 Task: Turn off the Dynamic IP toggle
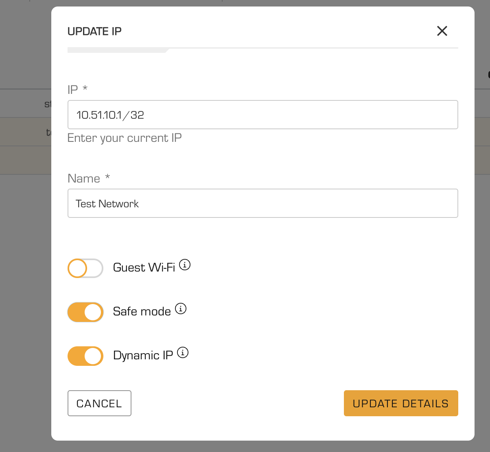[x=85, y=356]
